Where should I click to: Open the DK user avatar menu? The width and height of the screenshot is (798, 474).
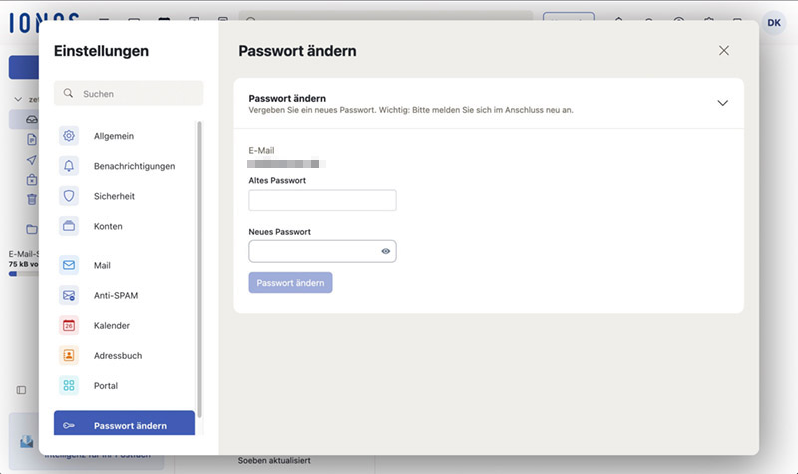click(x=774, y=22)
